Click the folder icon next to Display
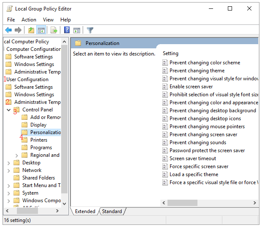The height and width of the screenshot is (227, 262). tap(24, 125)
